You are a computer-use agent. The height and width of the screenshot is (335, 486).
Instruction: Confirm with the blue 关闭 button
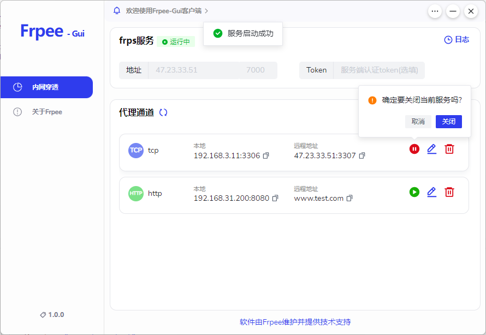tap(449, 122)
